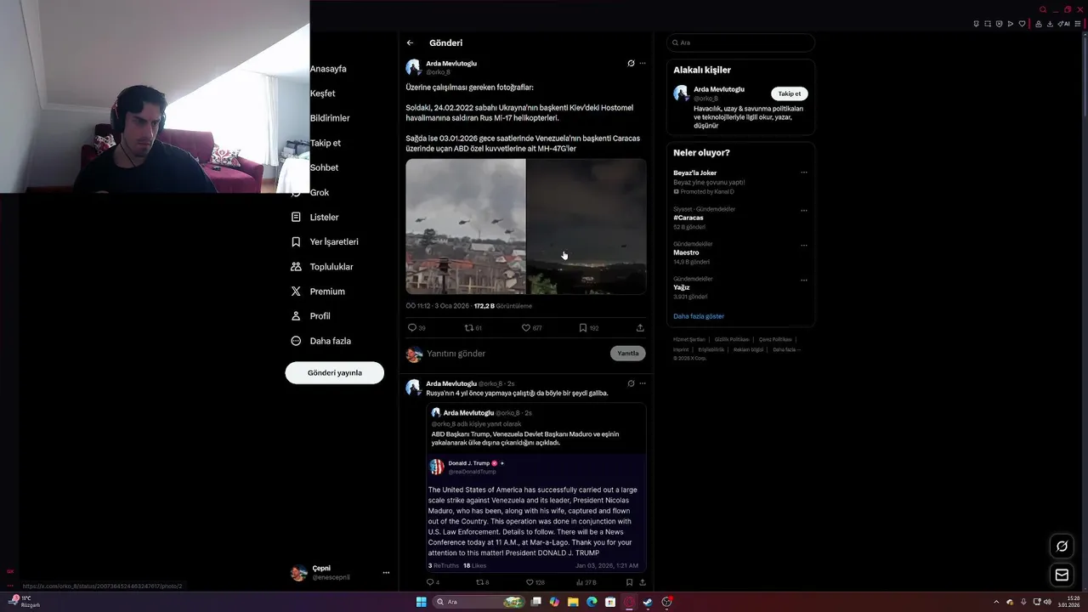Image resolution: width=1088 pixels, height=612 pixels.
Task: Open options for Beyaz'la Joker trend
Action: click(804, 173)
